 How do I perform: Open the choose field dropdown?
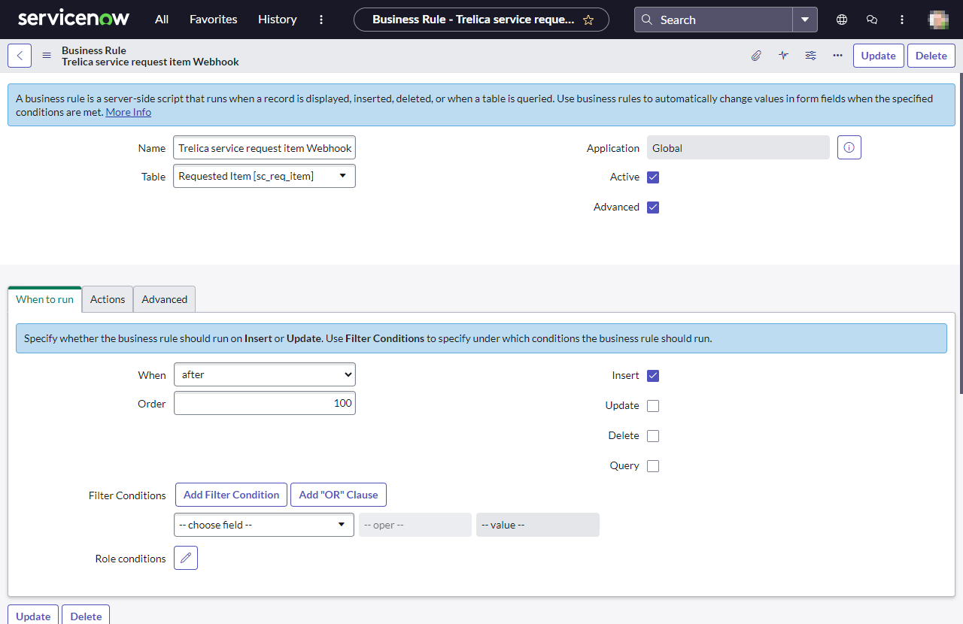264,525
